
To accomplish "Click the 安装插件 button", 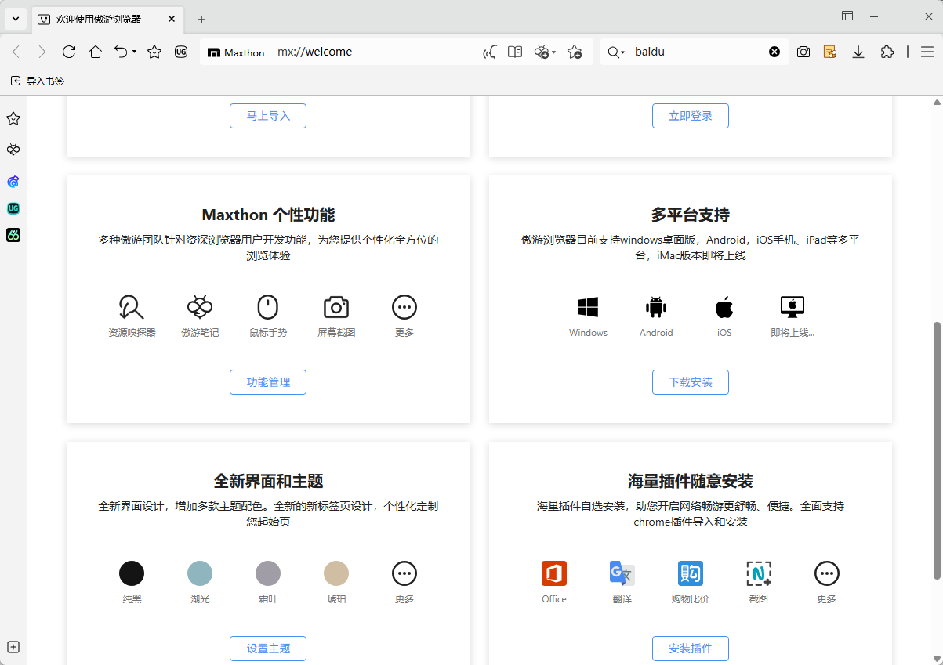I will click(691, 649).
